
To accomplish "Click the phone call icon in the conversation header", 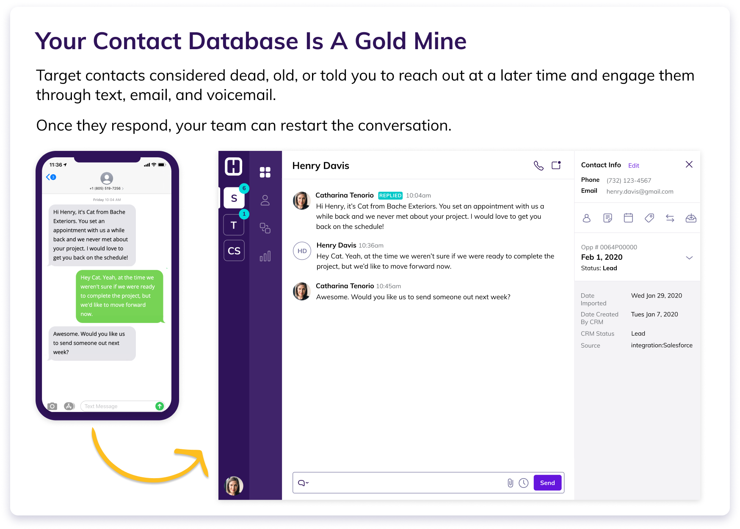I will coord(538,165).
